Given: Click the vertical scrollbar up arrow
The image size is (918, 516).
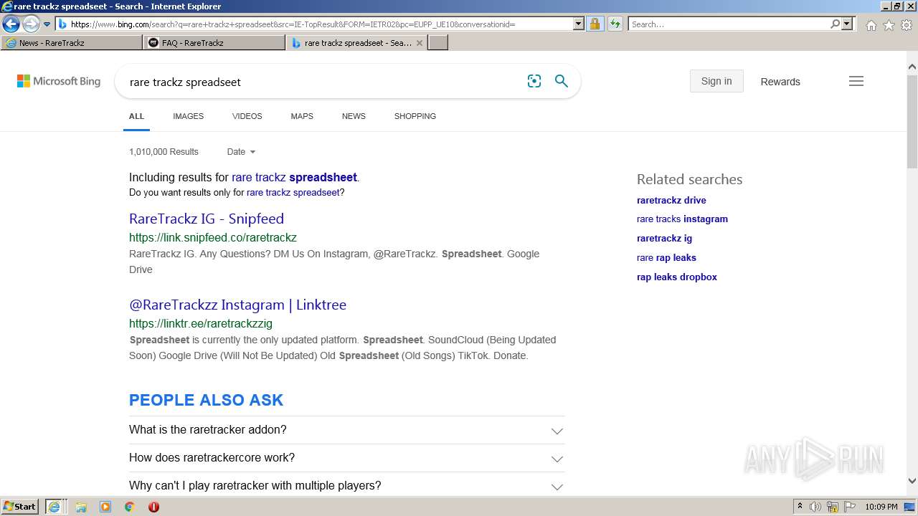Looking at the screenshot, I should tap(912, 68).
